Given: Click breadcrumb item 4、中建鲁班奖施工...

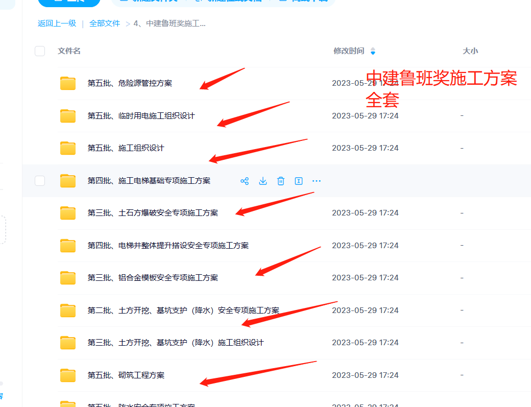Looking at the screenshot, I should coord(170,23).
